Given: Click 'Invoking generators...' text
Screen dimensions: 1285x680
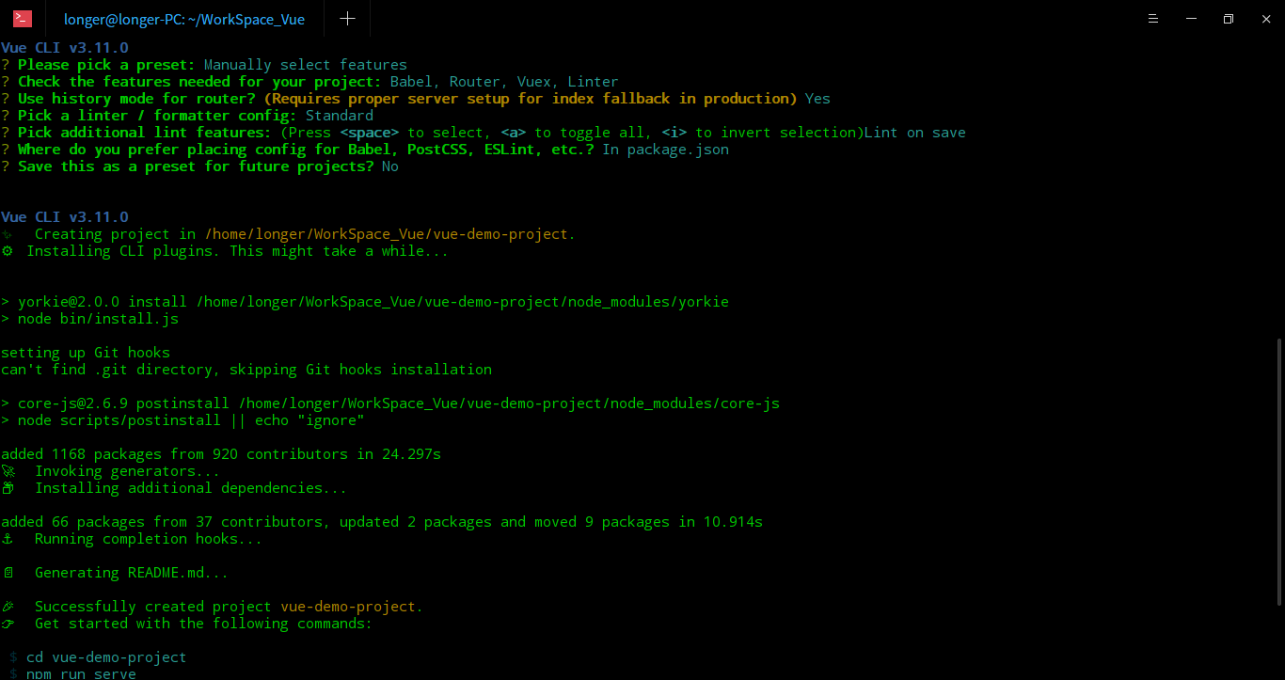Looking at the screenshot, I should (x=127, y=471).
